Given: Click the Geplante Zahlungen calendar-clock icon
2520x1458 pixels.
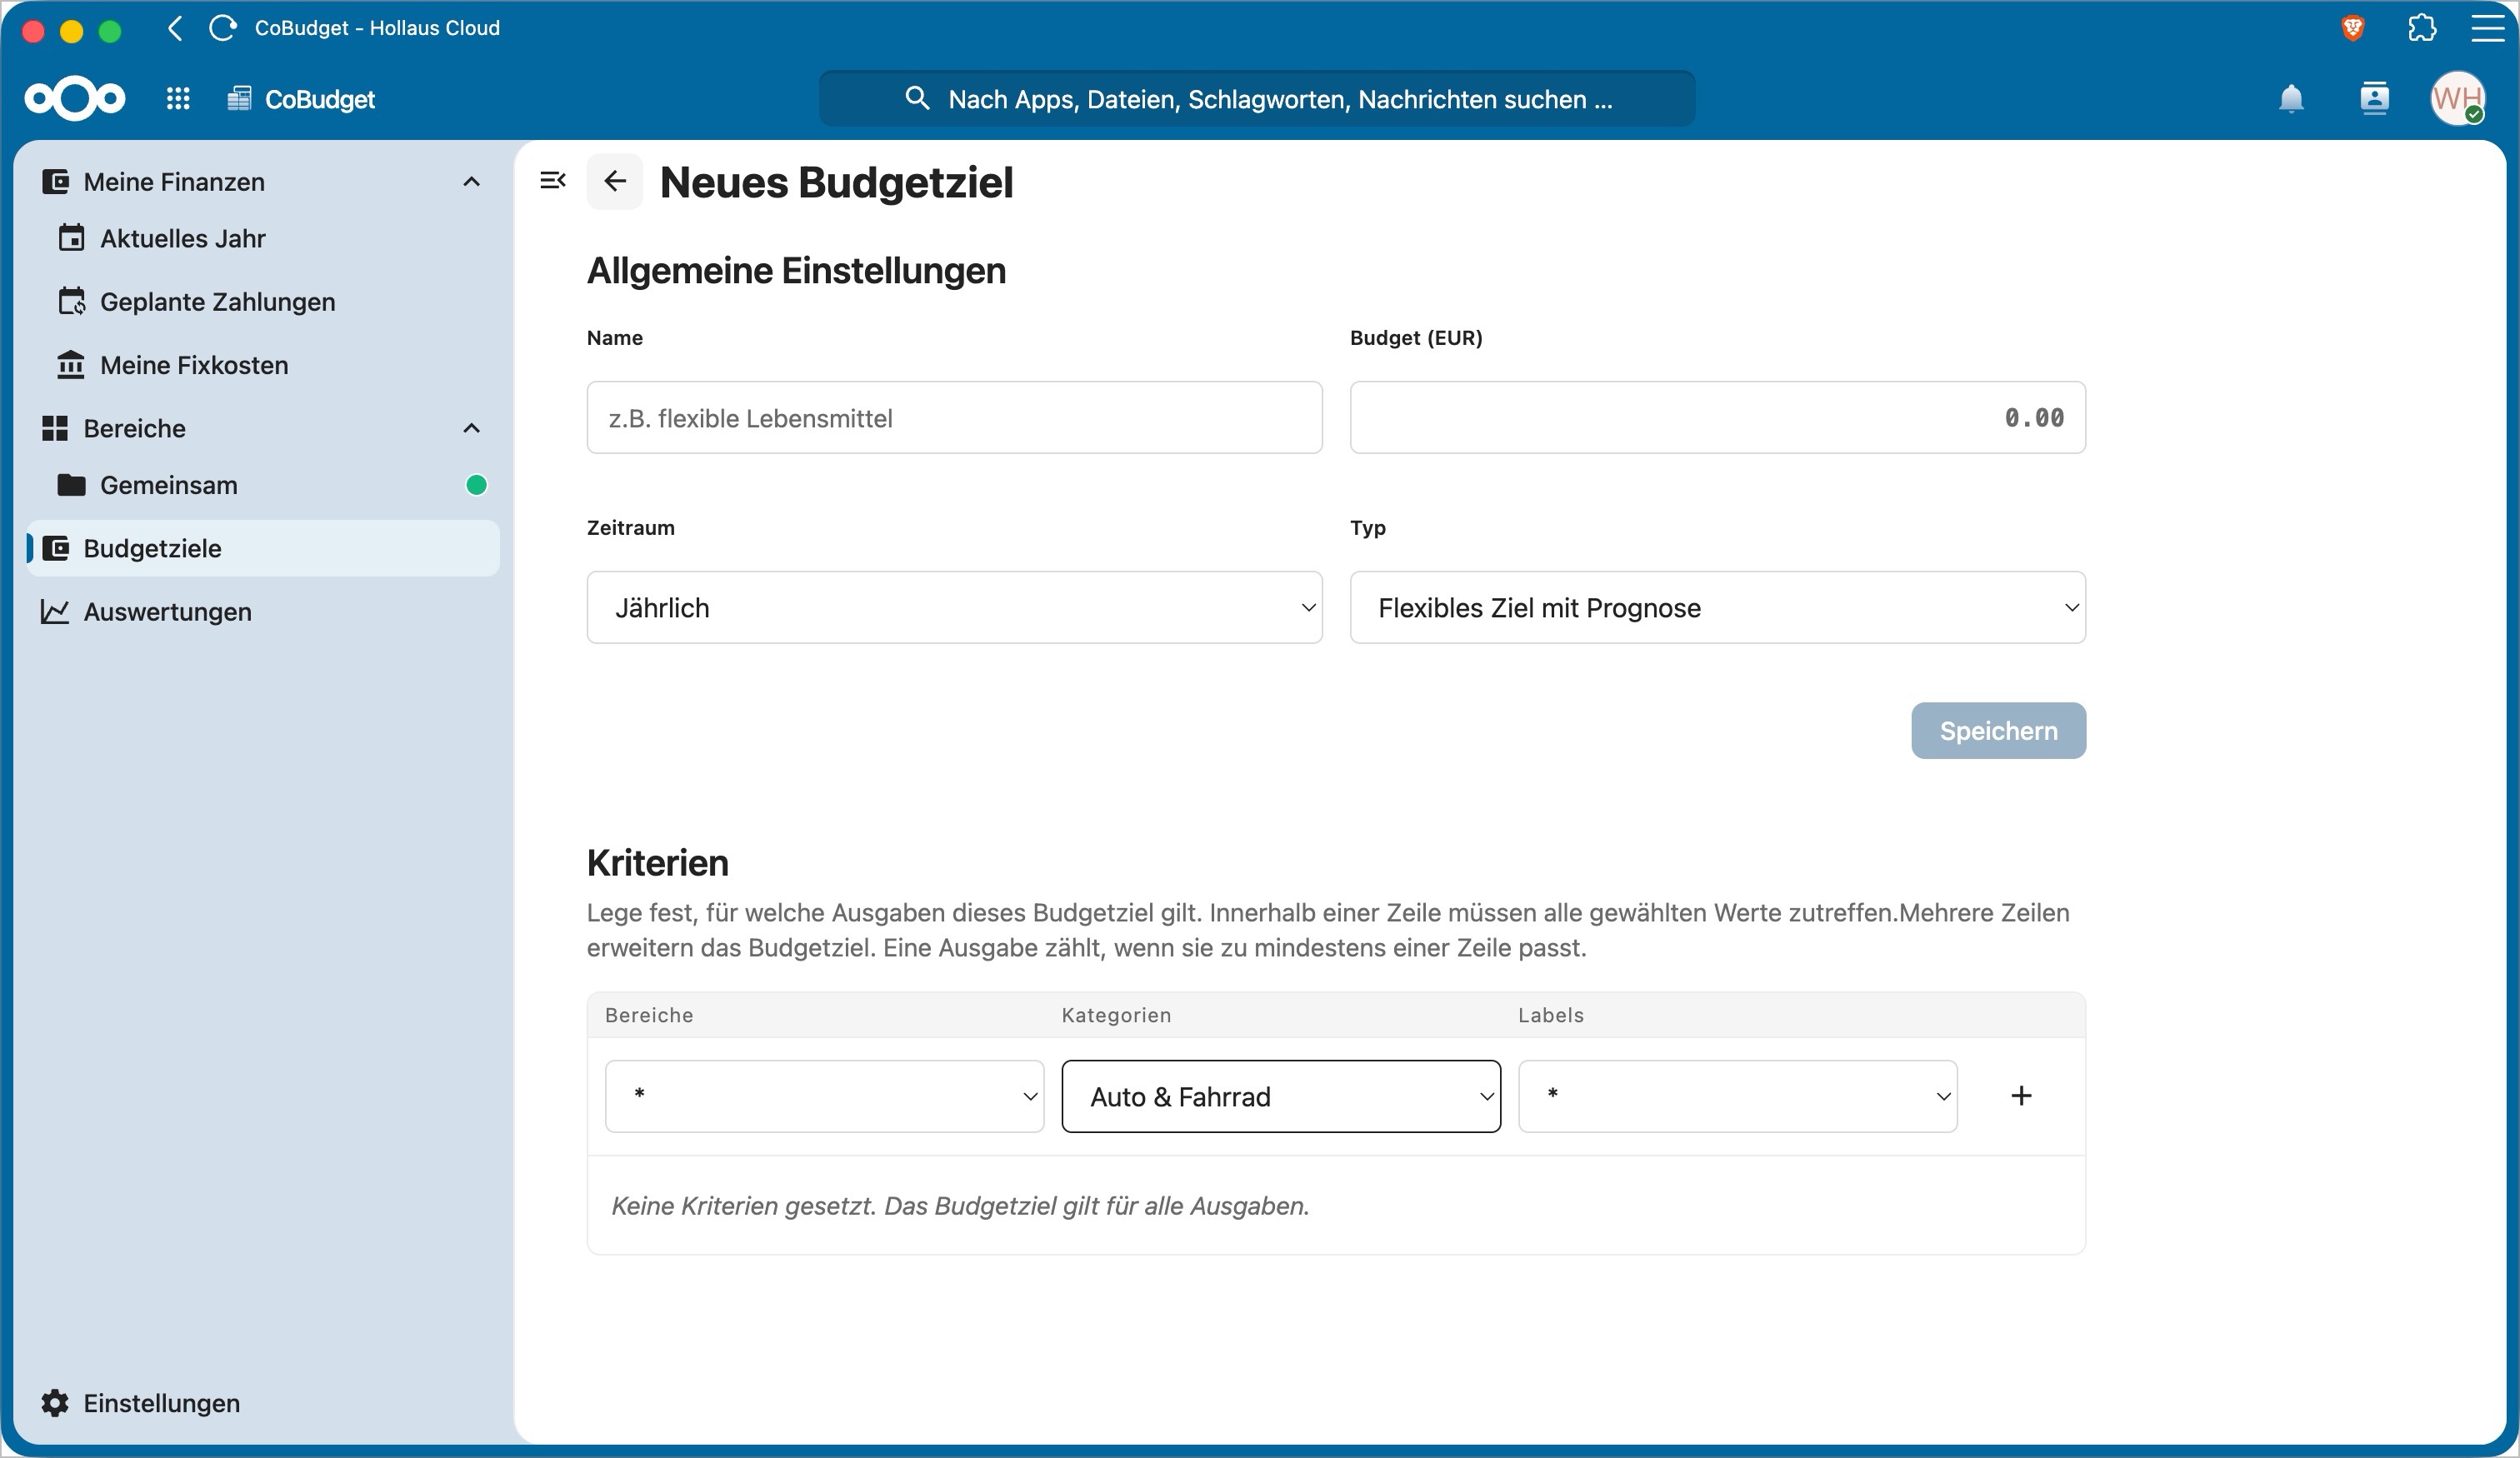Looking at the screenshot, I should (71, 301).
